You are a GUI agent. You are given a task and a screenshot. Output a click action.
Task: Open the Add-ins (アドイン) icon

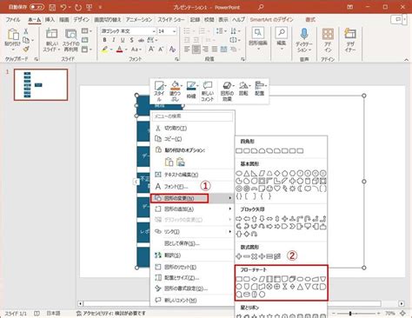coord(328,34)
